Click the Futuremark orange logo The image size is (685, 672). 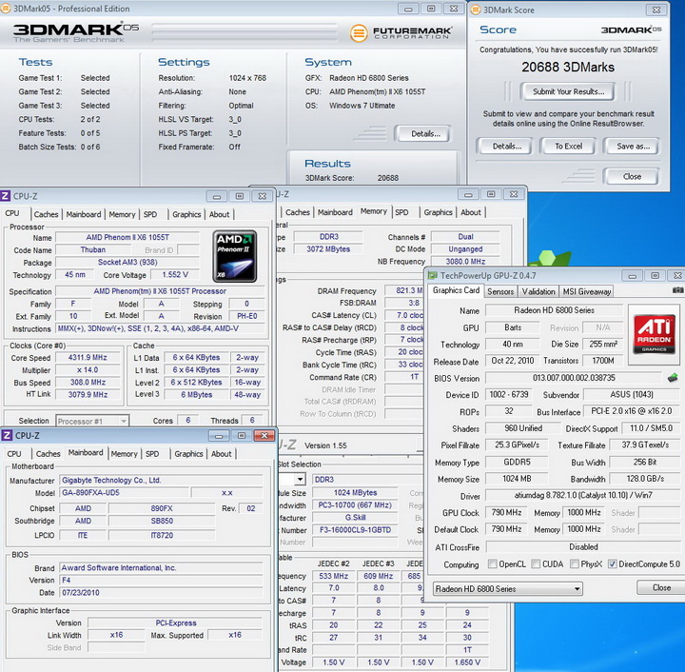tap(359, 32)
